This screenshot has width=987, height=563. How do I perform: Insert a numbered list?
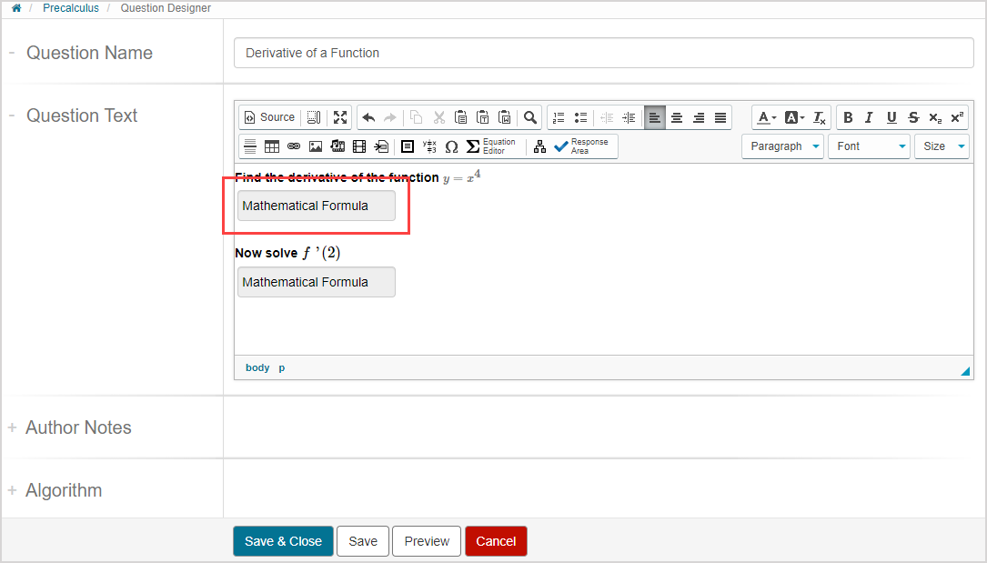point(559,117)
